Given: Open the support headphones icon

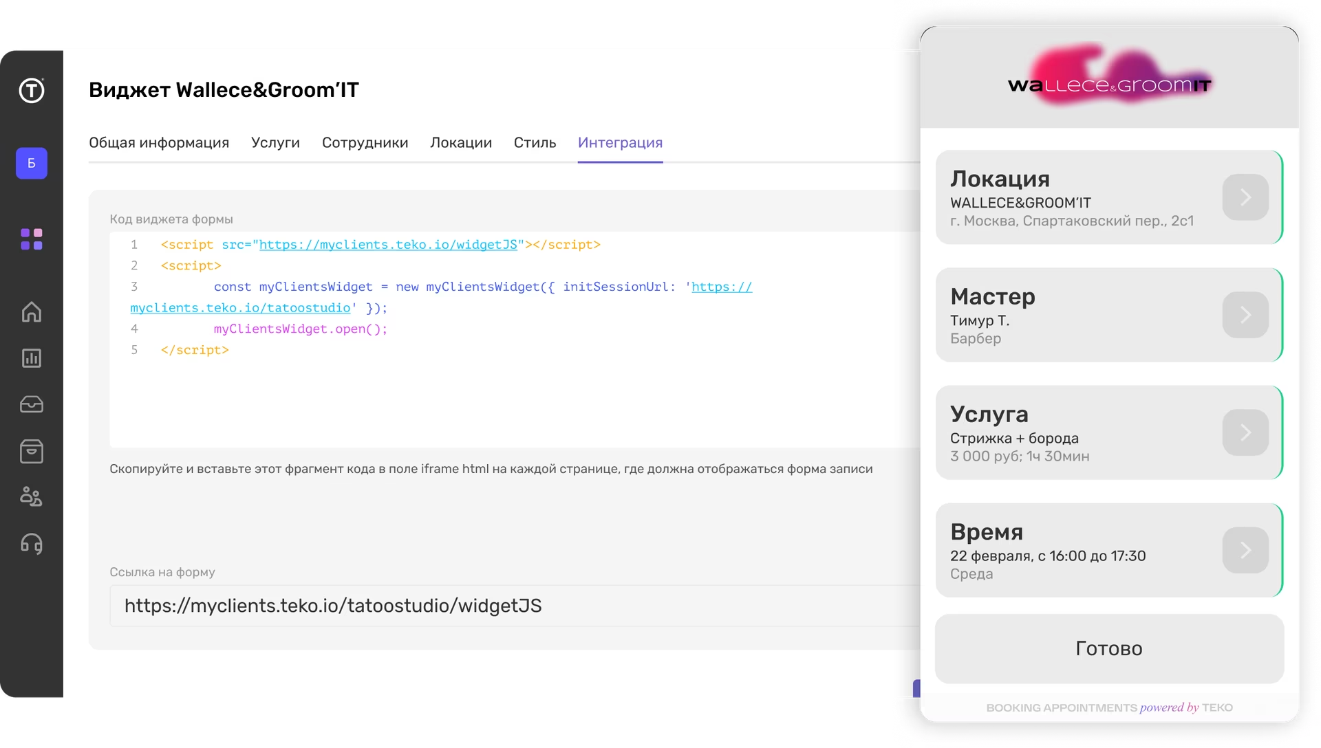Looking at the screenshot, I should [x=31, y=544].
